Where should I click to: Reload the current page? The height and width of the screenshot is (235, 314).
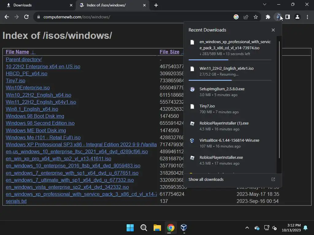click(x=26, y=17)
